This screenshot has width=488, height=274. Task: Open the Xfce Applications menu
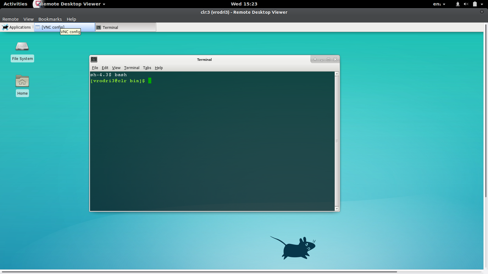[x=17, y=27]
